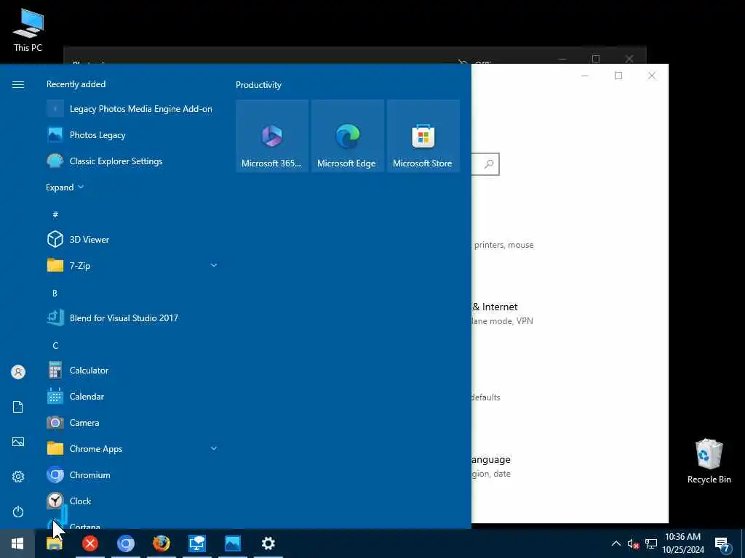Viewport: 745px width, 558px height.
Task: Click the Productivity group header
Action: pyautogui.click(x=258, y=85)
